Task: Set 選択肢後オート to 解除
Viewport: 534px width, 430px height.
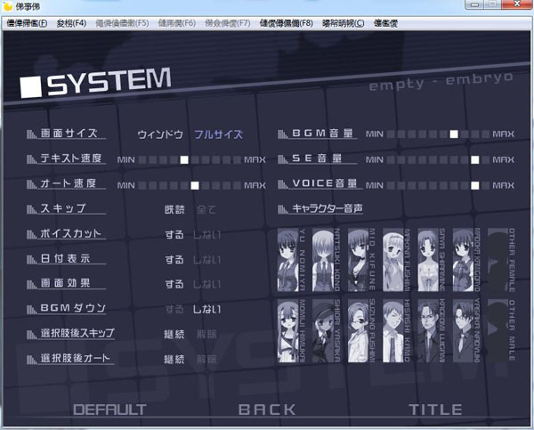Action: (x=206, y=359)
